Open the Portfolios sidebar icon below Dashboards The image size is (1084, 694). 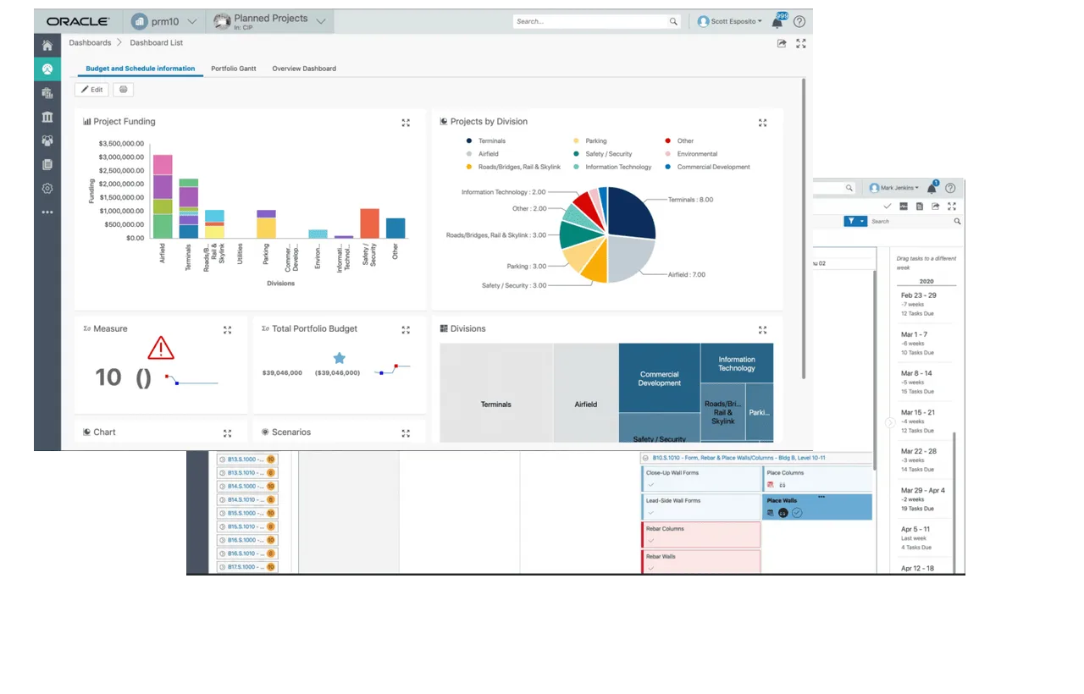click(47, 93)
